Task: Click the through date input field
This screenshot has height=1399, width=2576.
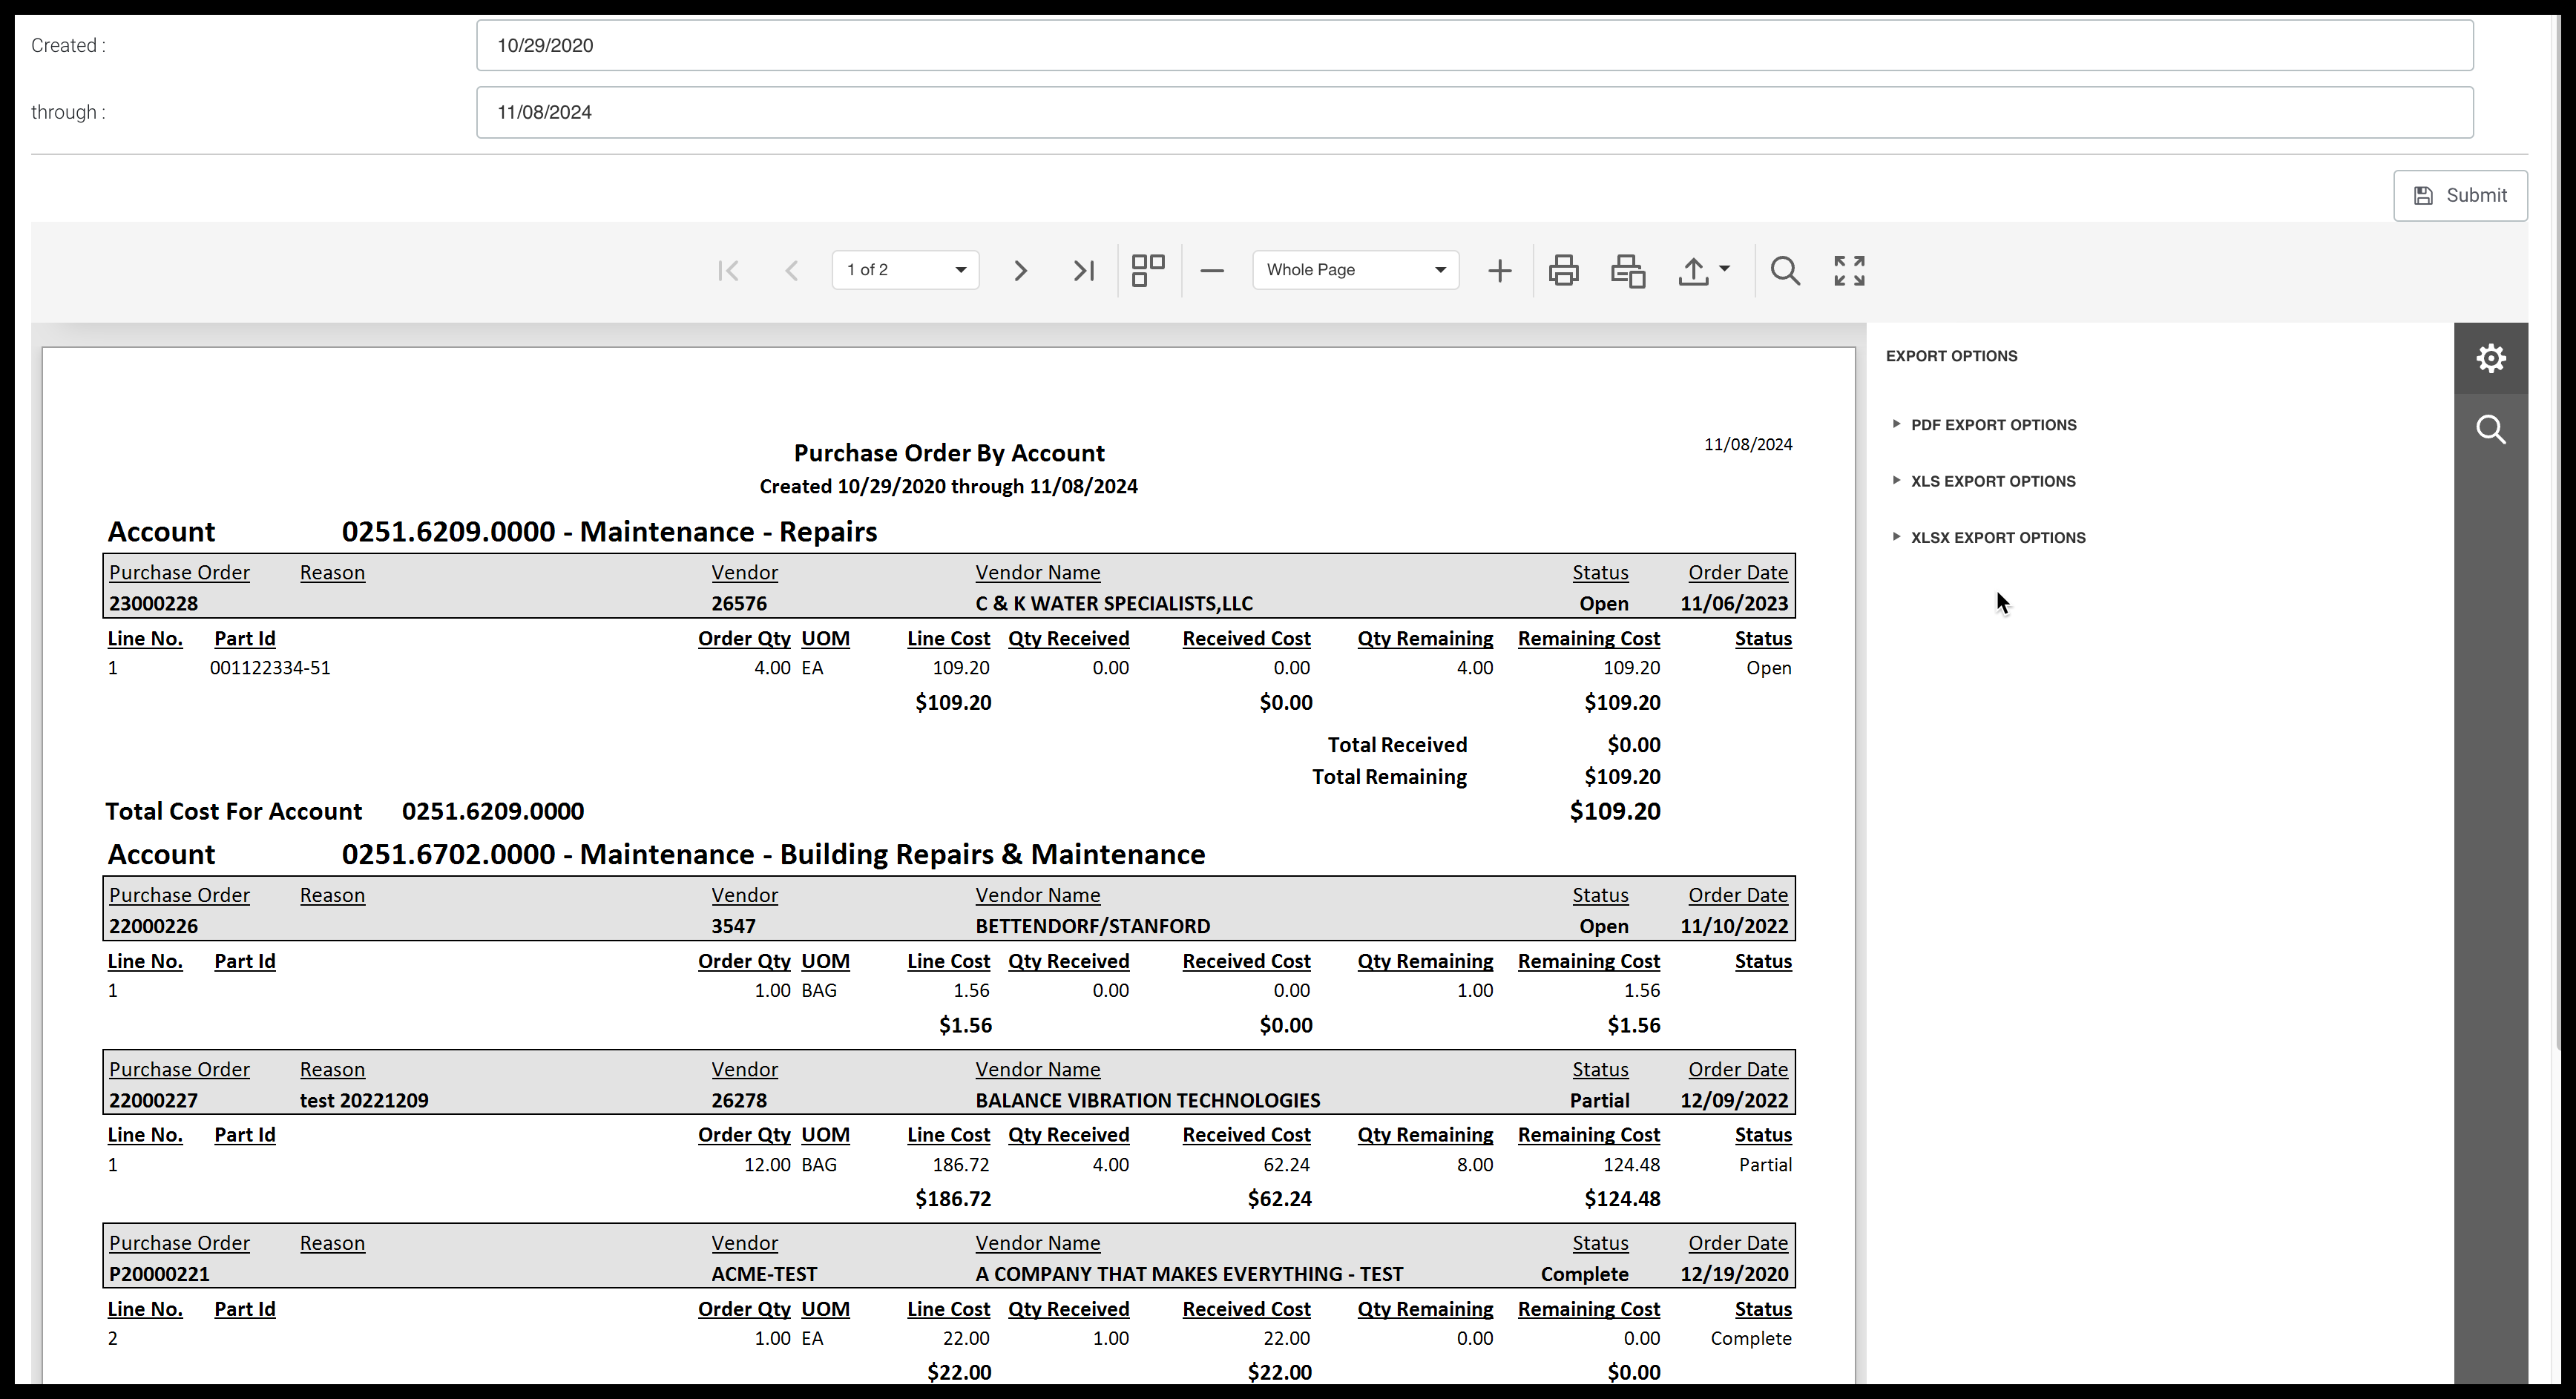Action: 1474,113
